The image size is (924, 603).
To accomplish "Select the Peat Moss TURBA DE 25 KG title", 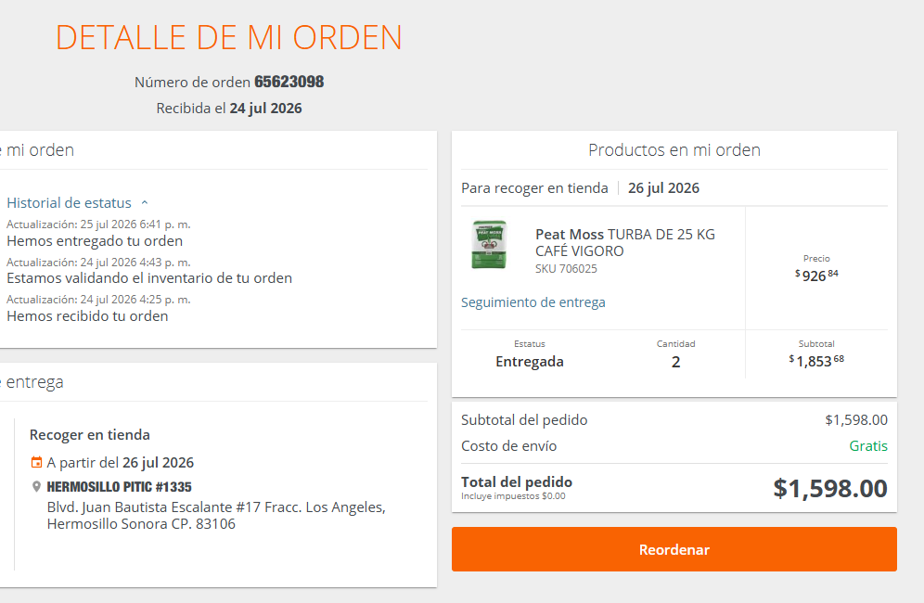I will click(x=624, y=243).
